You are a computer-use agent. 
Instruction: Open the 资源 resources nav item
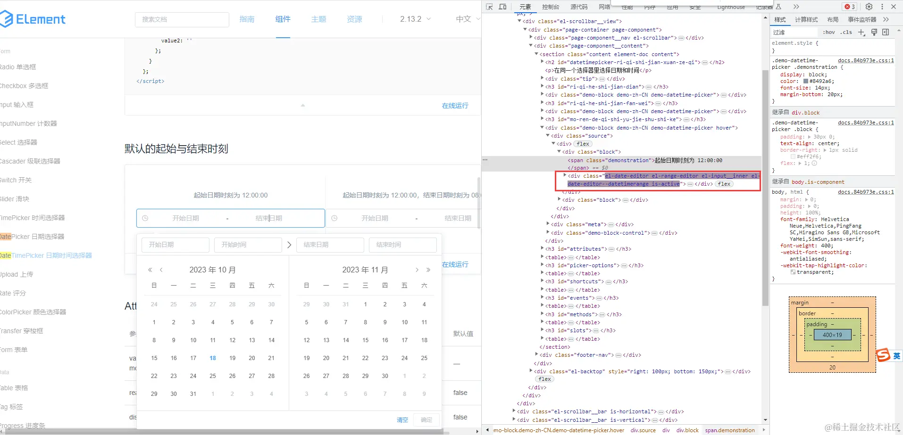tap(355, 19)
